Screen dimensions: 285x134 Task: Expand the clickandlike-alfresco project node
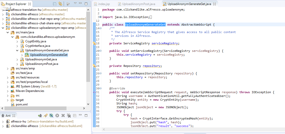3,14
